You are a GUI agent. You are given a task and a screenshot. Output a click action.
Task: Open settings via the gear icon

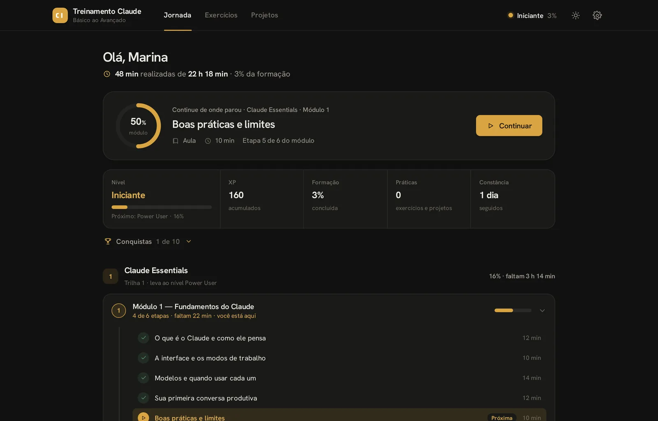pyautogui.click(x=597, y=15)
